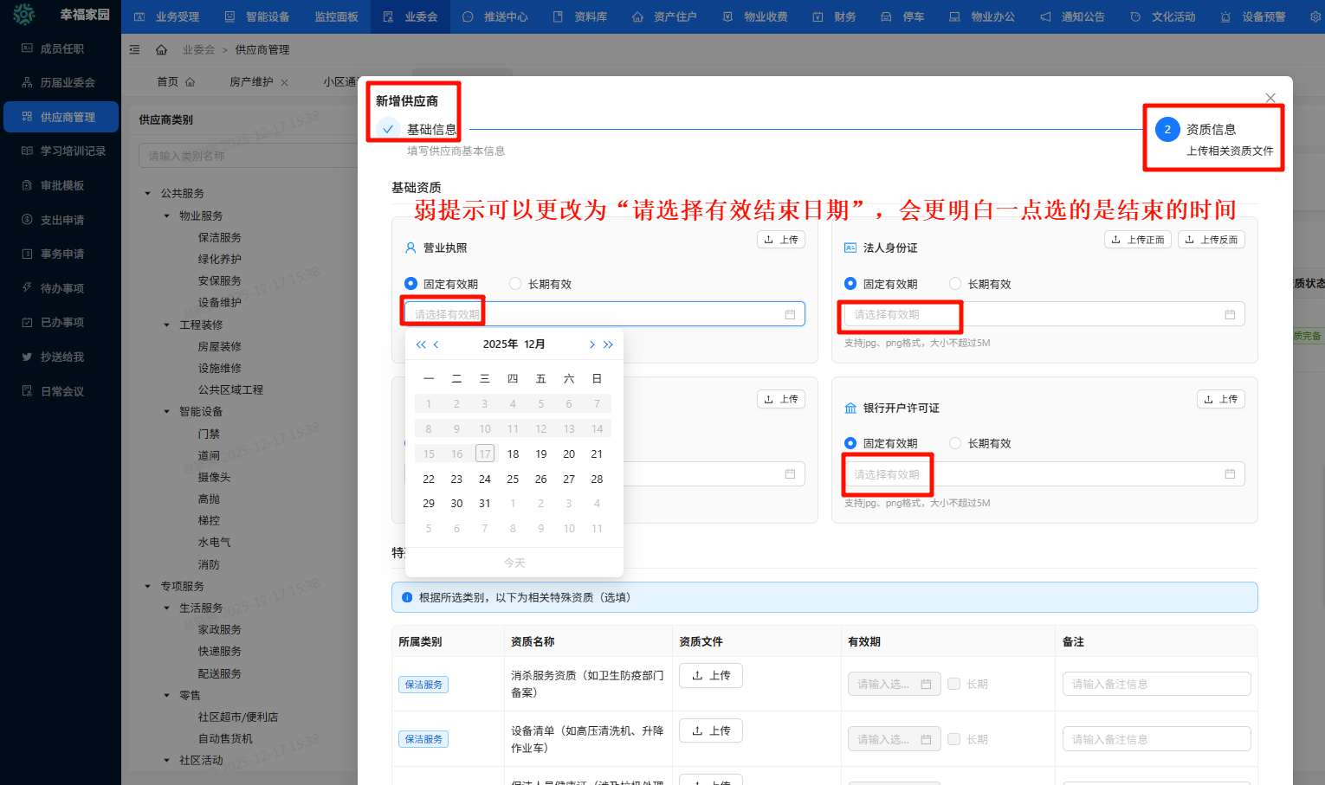Image resolution: width=1325 pixels, height=785 pixels.
Task: Open 支出申请 via its sidebar icon
Action: pos(27,220)
